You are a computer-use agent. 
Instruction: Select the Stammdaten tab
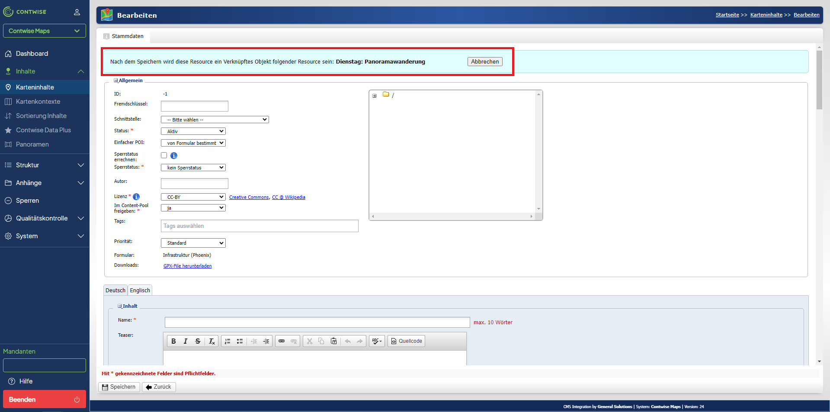(124, 36)
